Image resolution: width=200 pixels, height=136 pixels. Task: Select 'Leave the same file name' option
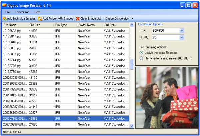pyautogui.click(x=142, y=52)
